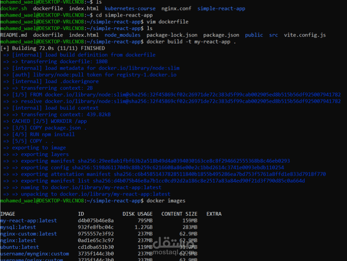Click the 'CONTENT SIZE' column header

179,214
